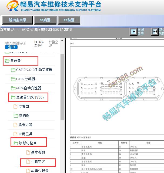
Task: Open the 规定力矩 page
Action: 25,125
